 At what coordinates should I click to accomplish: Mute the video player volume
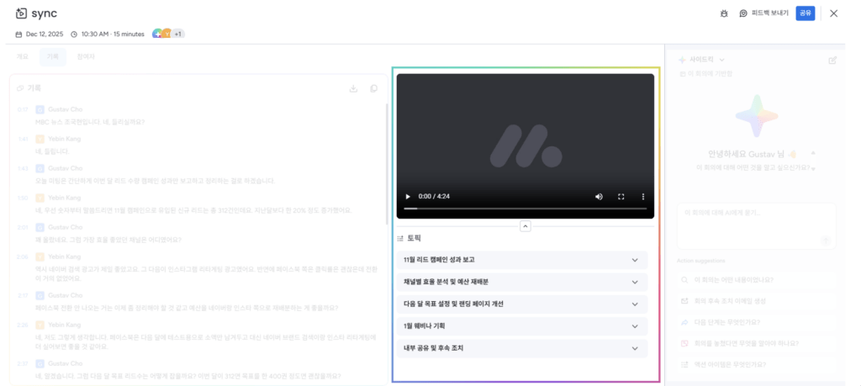[x=599, y=196]
